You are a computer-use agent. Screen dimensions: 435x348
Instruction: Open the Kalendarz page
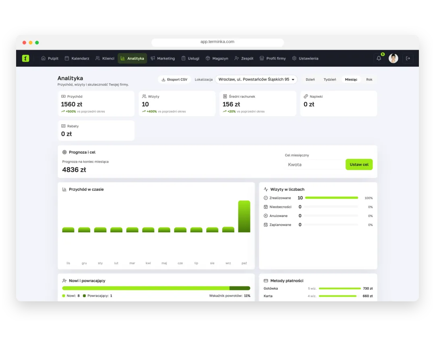tap(77, 58)
